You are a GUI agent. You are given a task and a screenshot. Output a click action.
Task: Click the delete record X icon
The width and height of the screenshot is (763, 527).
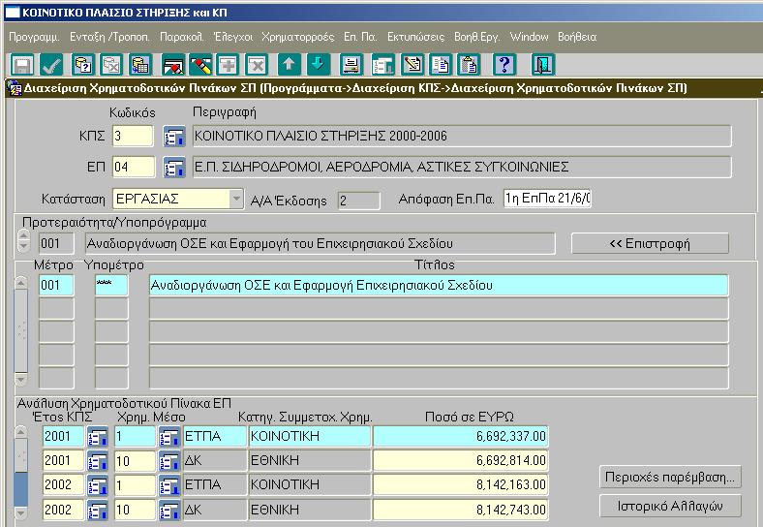point(257,65)
